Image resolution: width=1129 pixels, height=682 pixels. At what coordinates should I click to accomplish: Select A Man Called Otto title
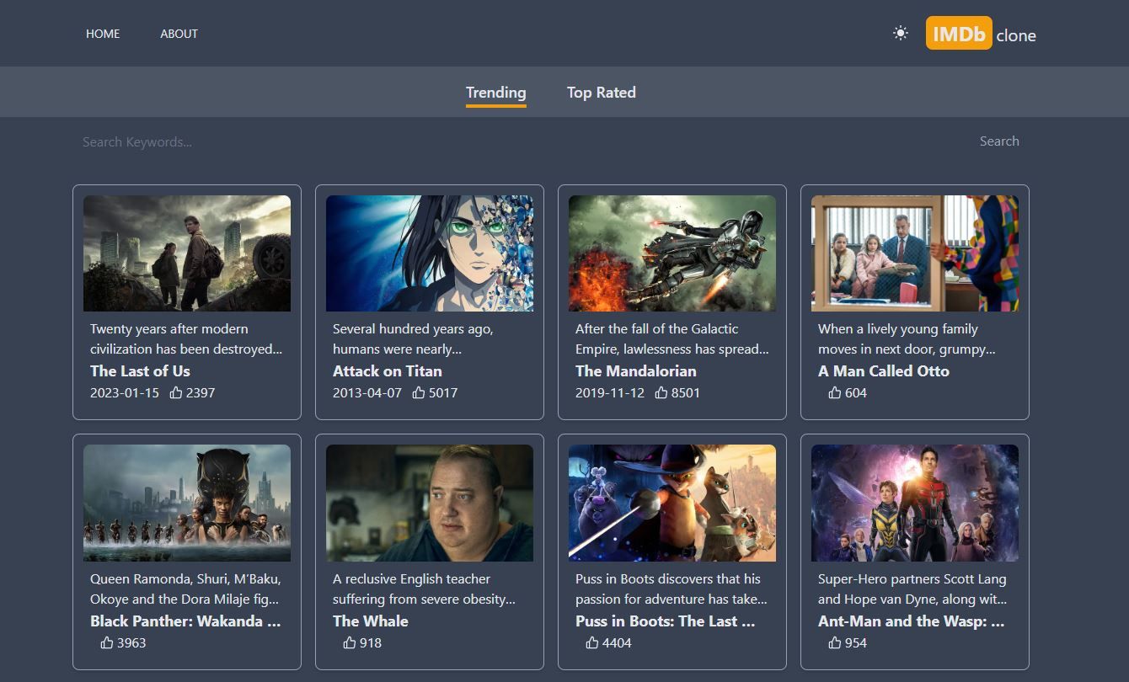click(884, 371)
